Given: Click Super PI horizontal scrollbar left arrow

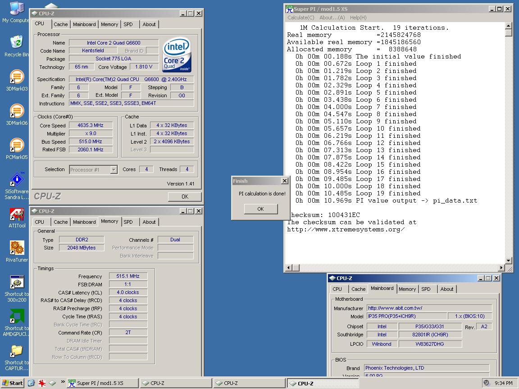Looking at the screenshot, I should click(289, 267).
